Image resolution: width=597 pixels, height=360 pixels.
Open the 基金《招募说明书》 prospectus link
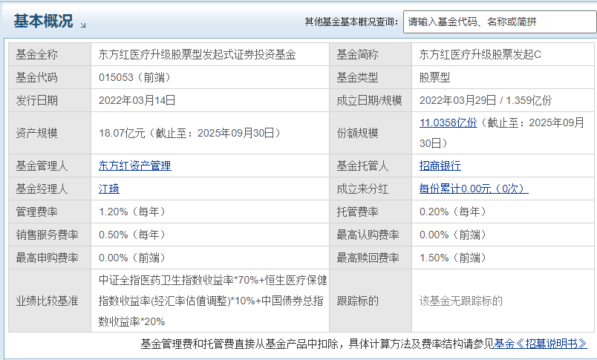click(x=541, y=344)
